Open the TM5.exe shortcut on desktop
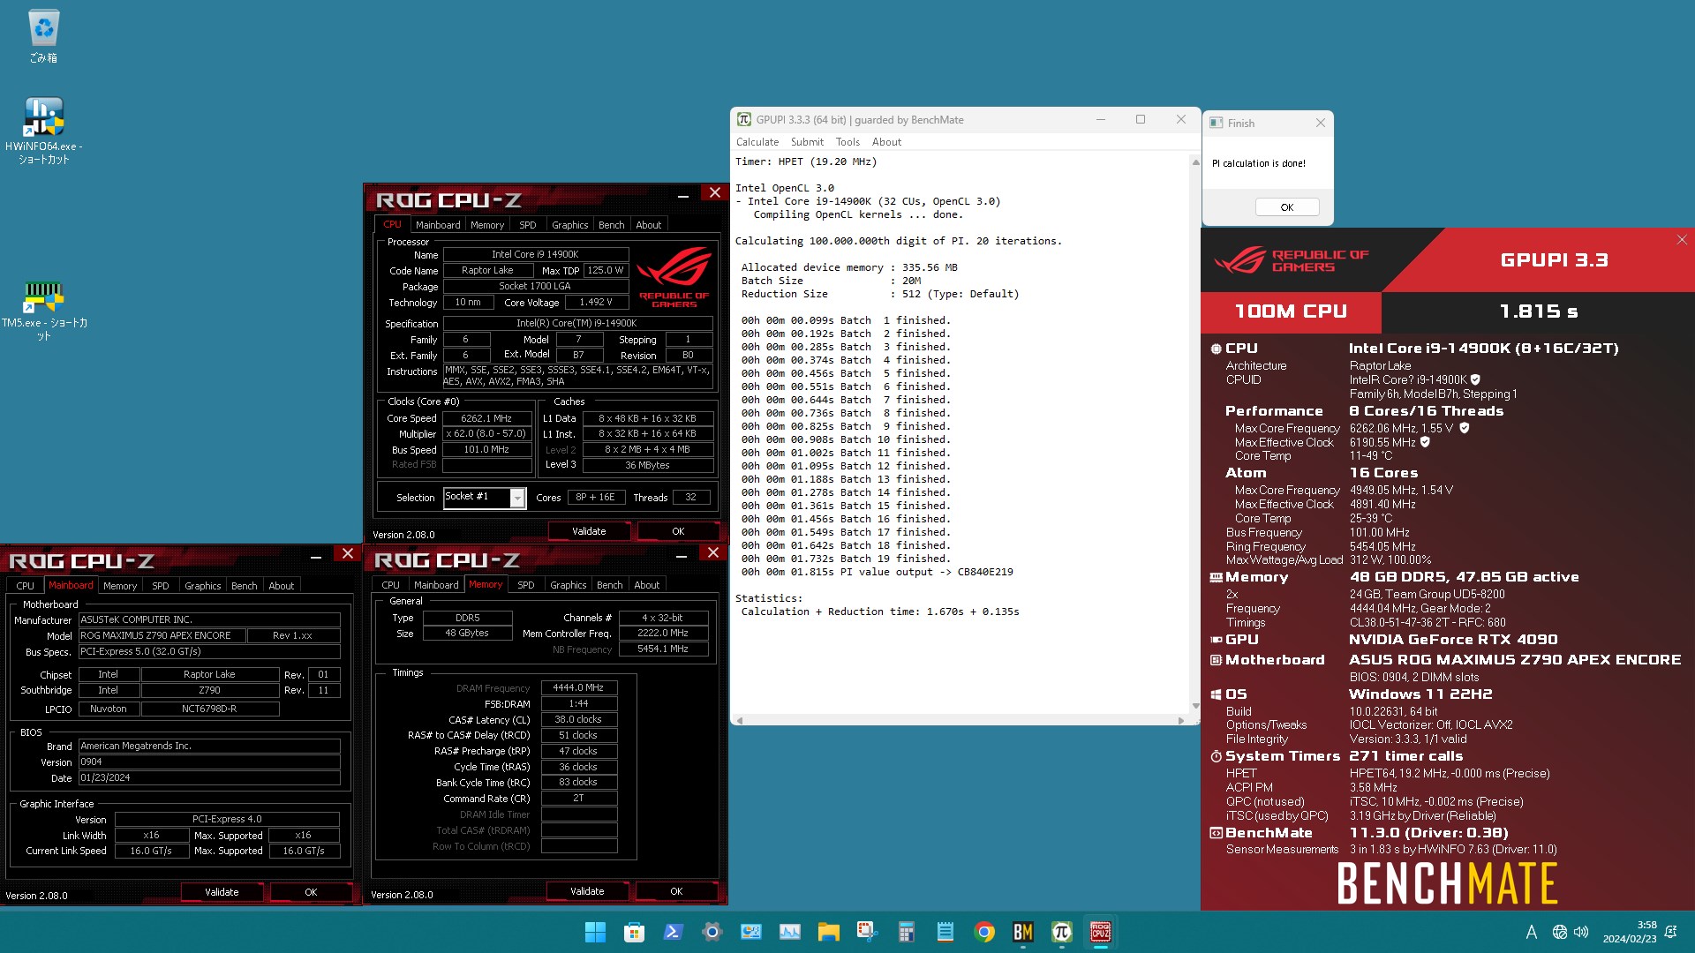Viewport: 1695px width, 953px height. [x=43, y=311]
